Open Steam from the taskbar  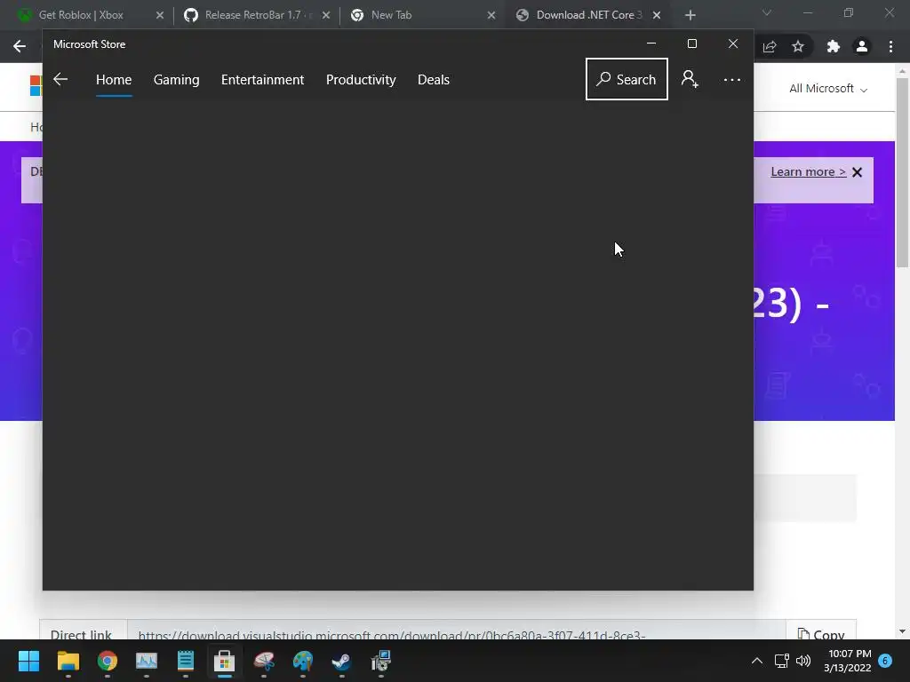coord(342,661)
